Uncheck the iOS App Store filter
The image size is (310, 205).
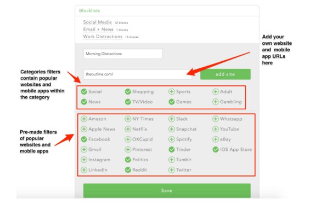tap(216, 149)
